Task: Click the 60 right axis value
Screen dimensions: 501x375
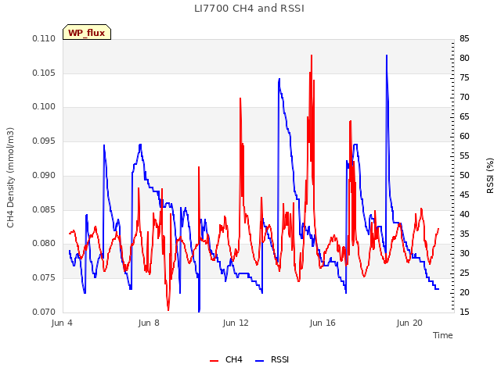Action: (464, 136)
